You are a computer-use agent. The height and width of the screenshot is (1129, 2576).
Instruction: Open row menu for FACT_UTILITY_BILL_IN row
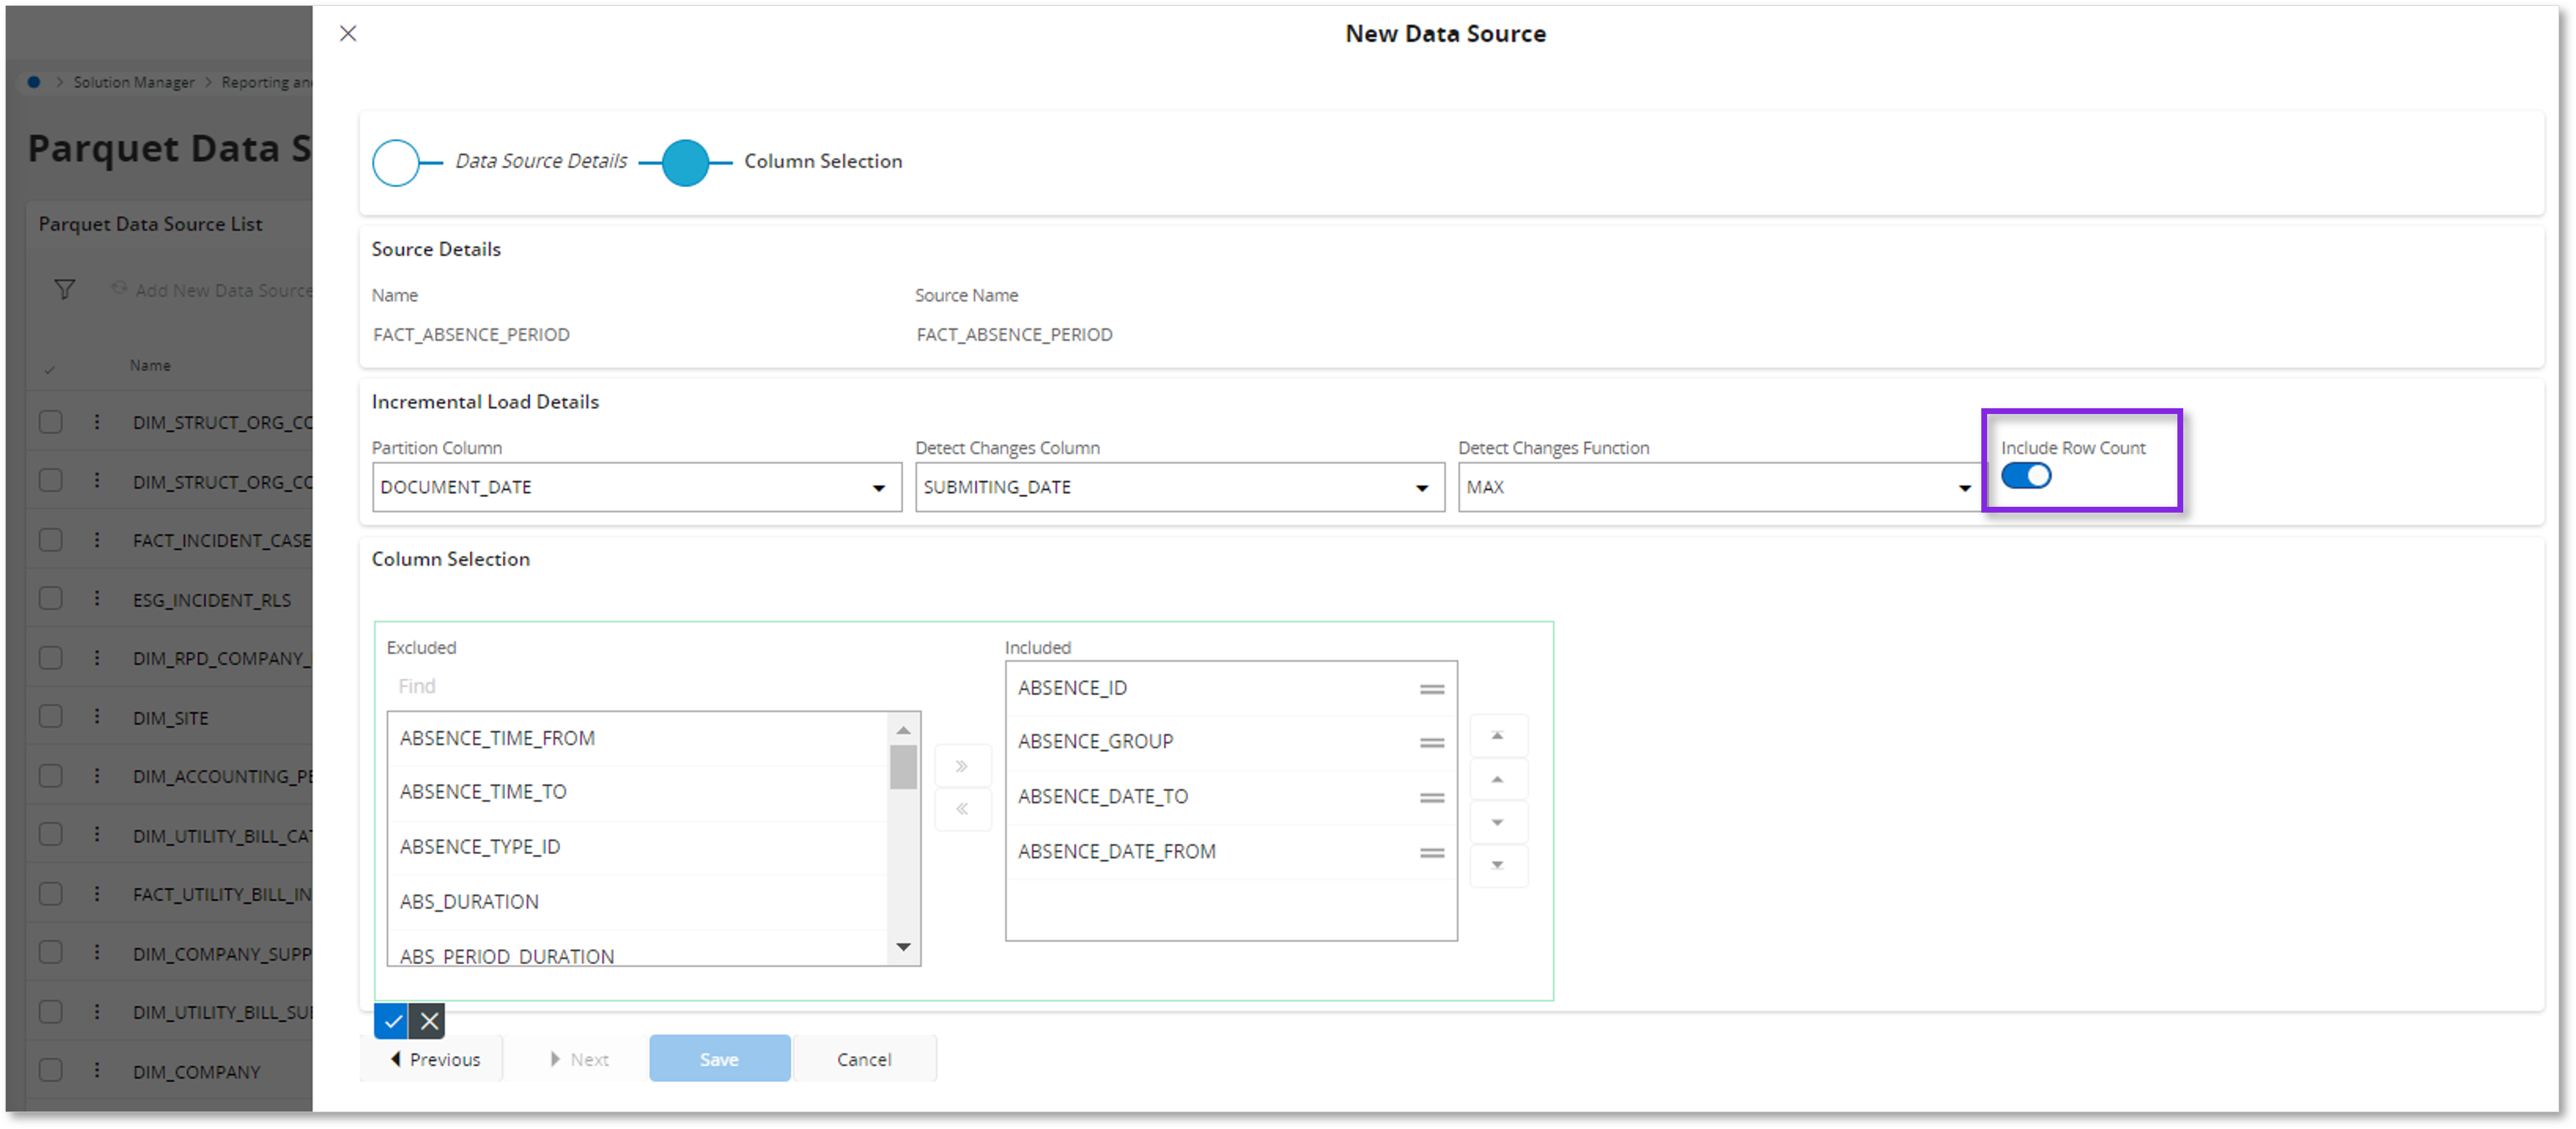(x=97, y=894)
